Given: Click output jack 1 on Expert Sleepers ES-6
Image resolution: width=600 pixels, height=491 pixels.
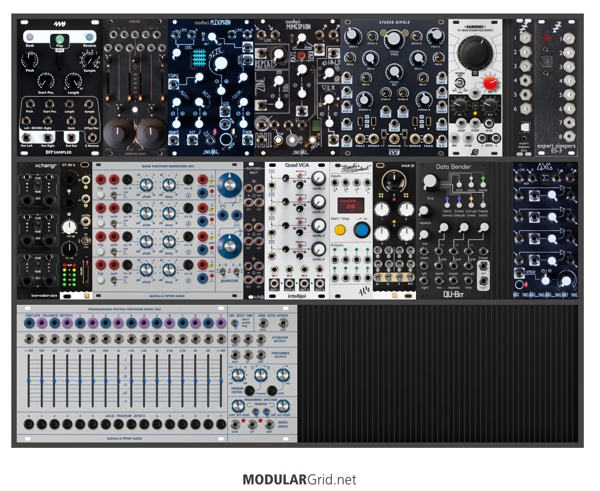Looking at the screenshot, I should [x=525, y=38].
